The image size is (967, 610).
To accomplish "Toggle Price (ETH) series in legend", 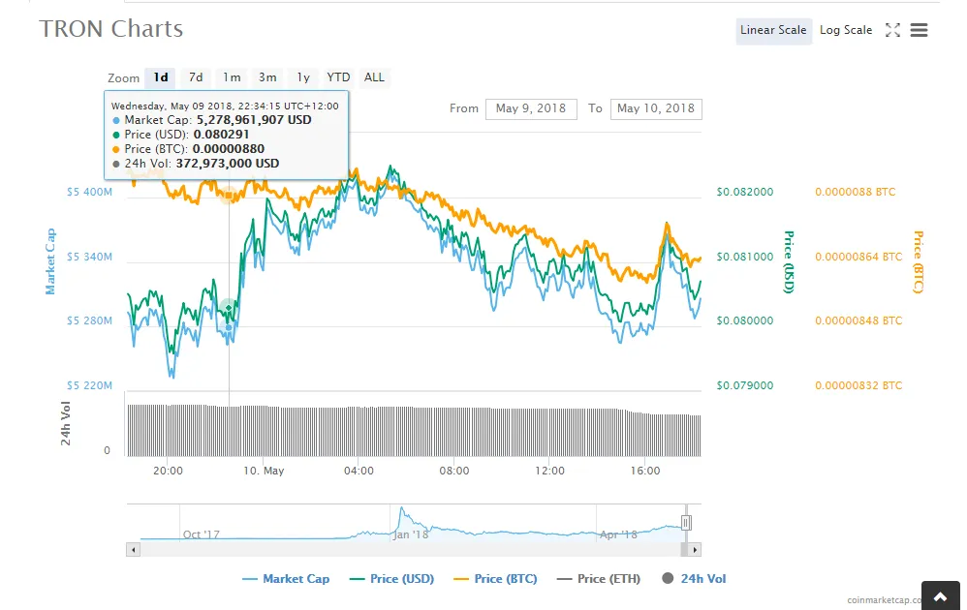I will pos(598,579).
